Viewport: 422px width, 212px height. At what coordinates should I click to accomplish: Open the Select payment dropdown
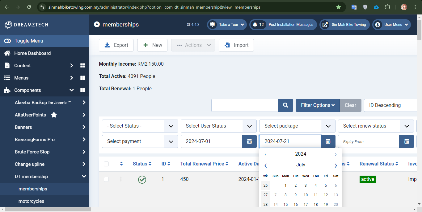(x=140, y=141)
